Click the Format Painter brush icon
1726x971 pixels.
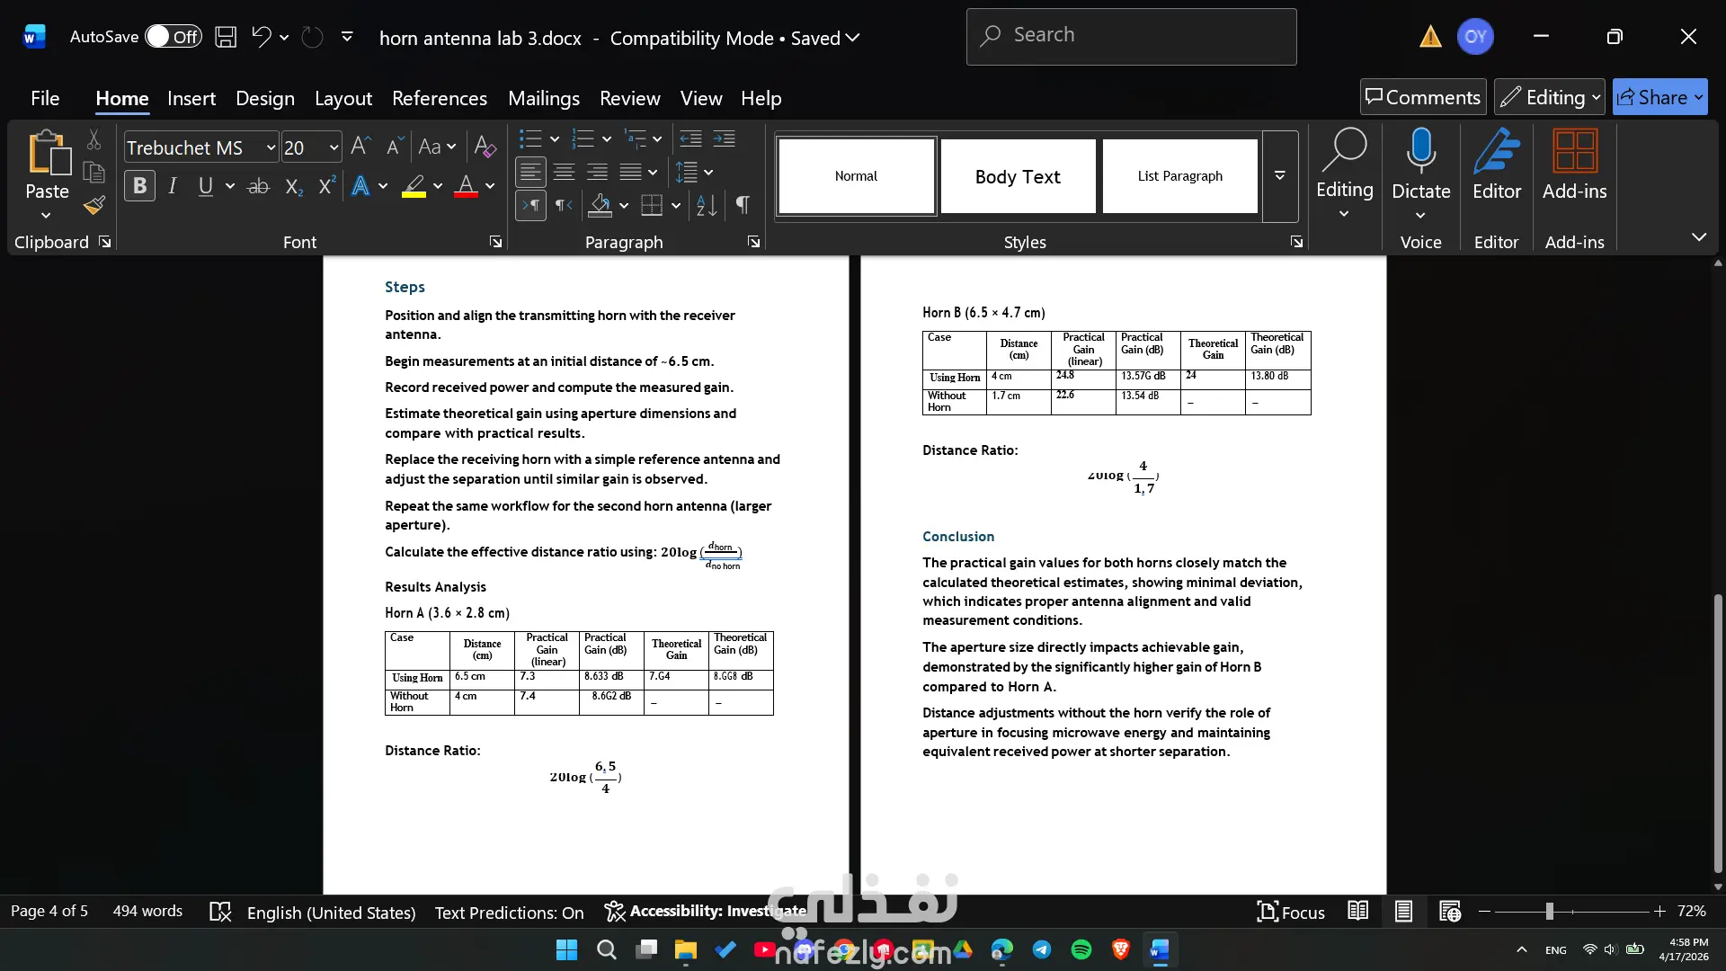(x=94, y=206)
